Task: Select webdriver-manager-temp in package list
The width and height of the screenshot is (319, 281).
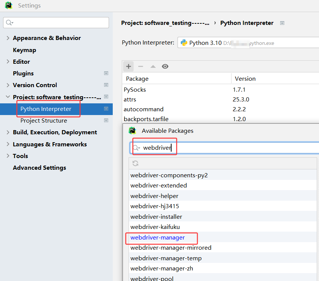Action: 223,258
